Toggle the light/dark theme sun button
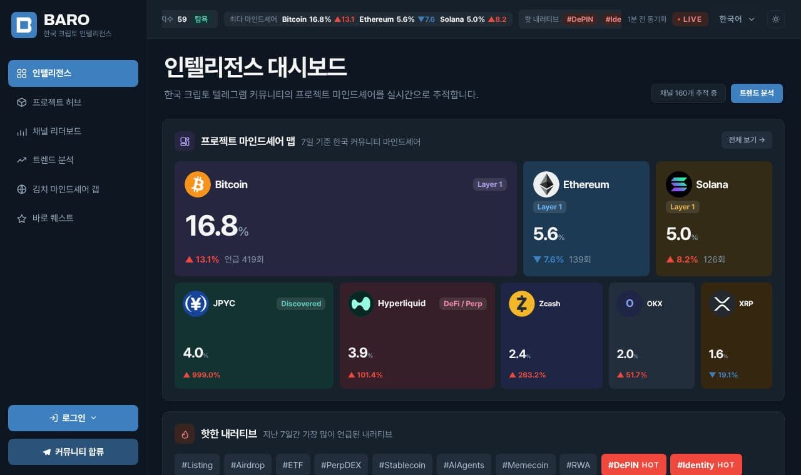Viewport: 801px width, 475px height. tap(776, 19)
